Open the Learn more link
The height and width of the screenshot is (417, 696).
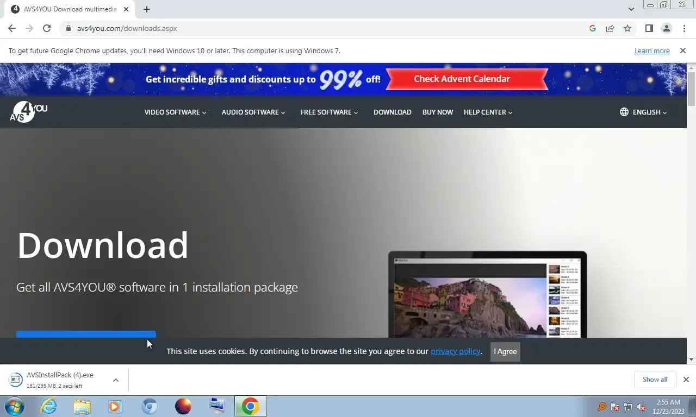(652, 50)
